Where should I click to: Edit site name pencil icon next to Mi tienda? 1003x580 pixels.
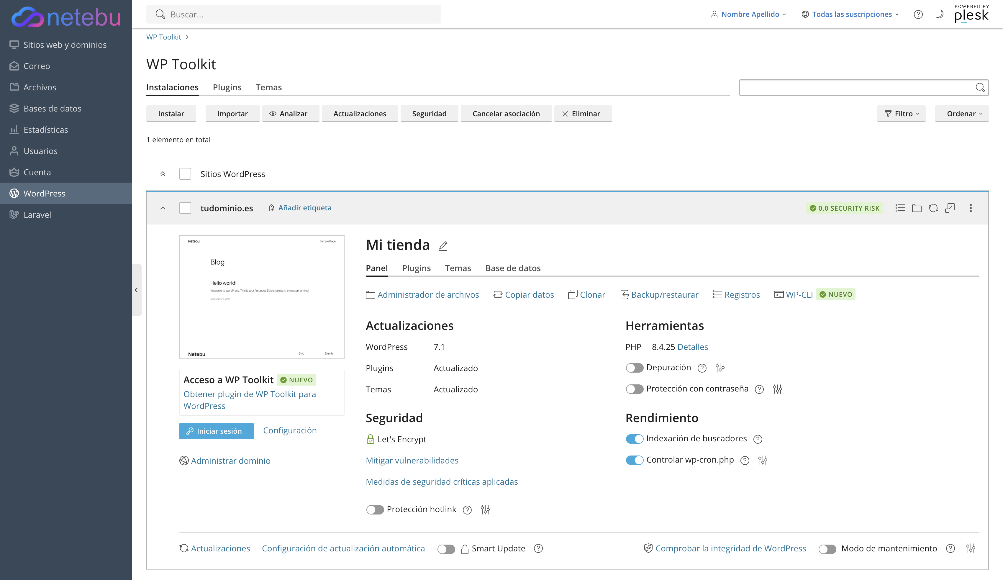(443, 246)
